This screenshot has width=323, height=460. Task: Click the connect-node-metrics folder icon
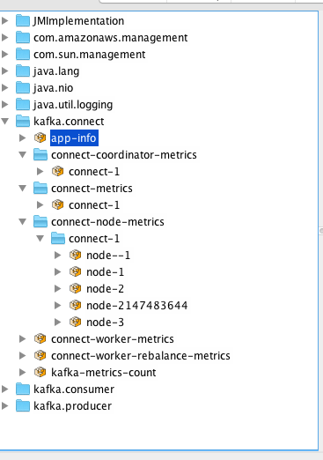(40, 221)
